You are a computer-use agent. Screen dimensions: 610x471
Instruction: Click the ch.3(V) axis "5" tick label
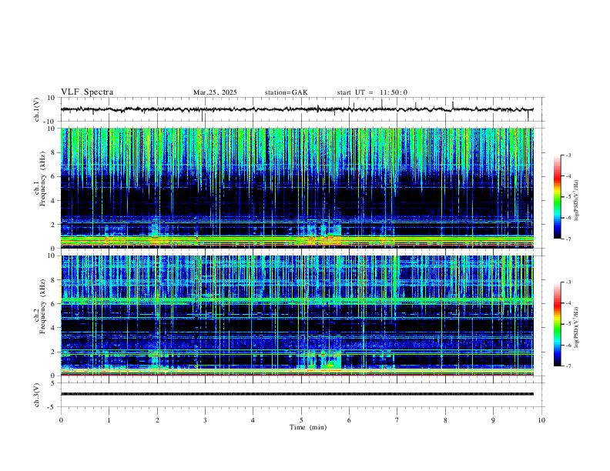pos(54,383)
